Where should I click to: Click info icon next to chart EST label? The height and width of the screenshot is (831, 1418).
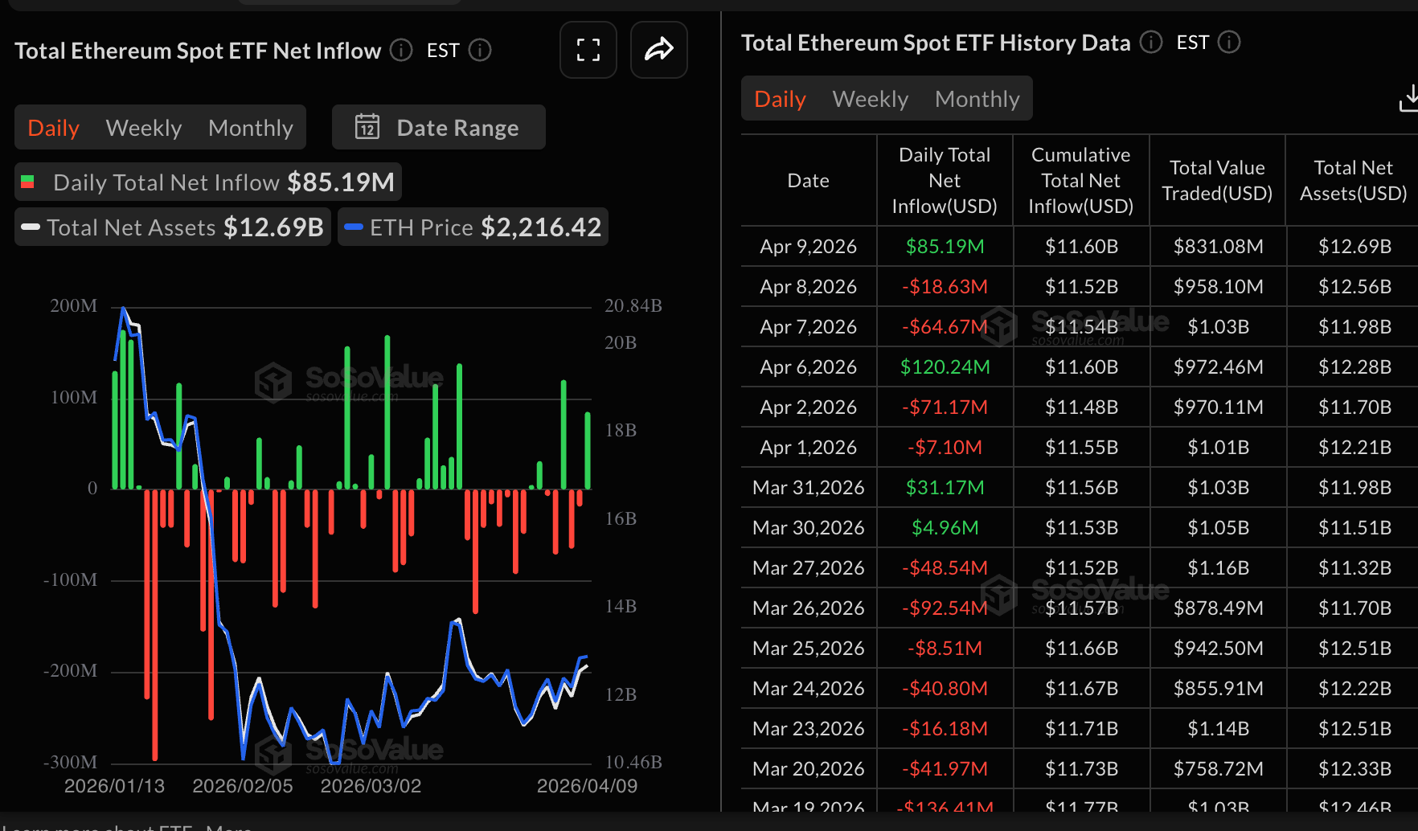[x=480, y=51]
